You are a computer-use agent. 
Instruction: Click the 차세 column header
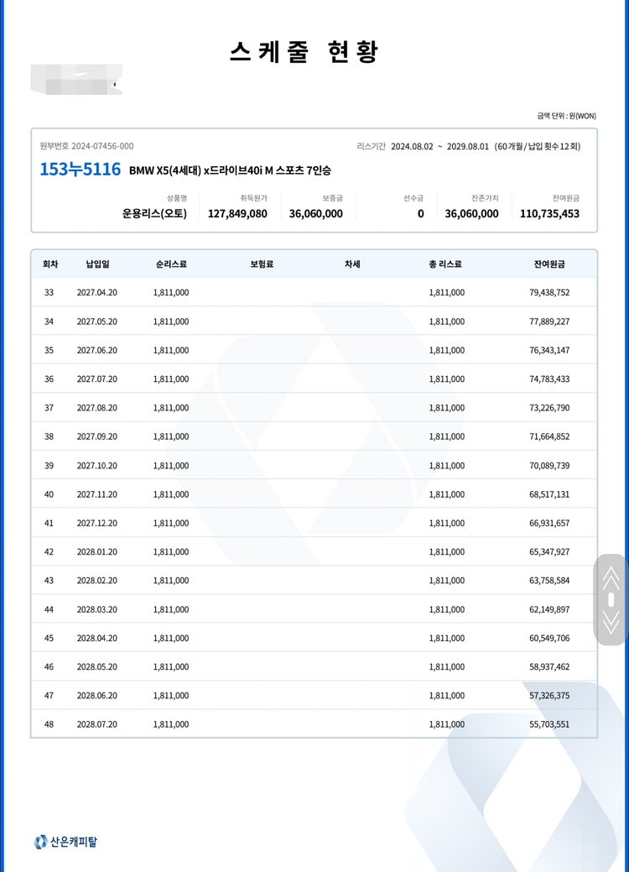click(352, 264)
